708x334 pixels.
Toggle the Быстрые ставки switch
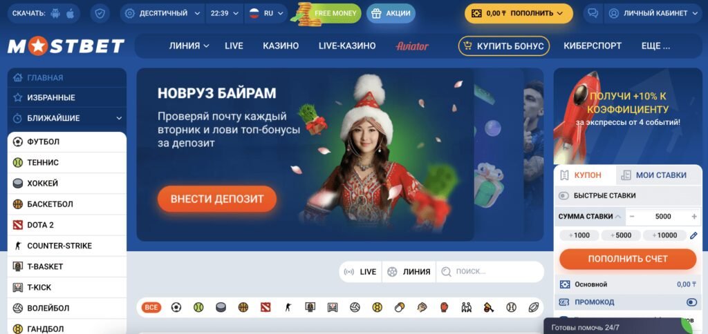[x=563, y=195]
